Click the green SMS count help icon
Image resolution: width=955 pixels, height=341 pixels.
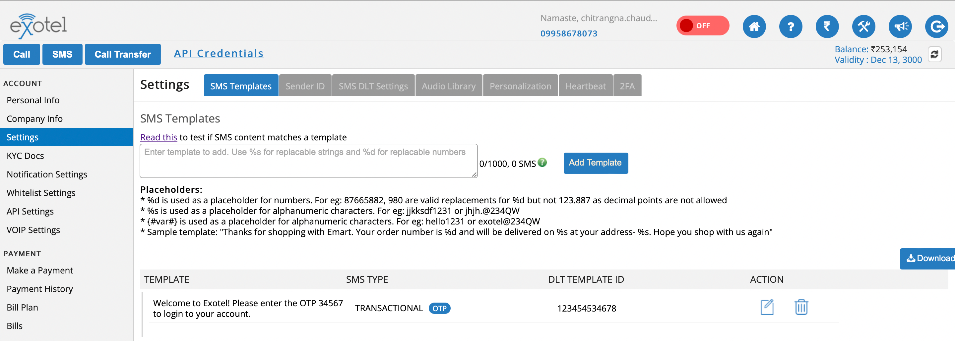[x=542, y=163]
